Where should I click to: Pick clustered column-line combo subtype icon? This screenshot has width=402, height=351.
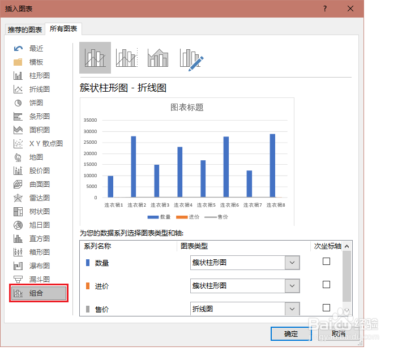click(95, 58)
